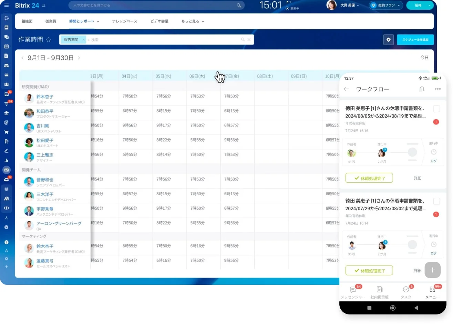This screenshot has height=331, width=463.
Task: Tap the メッセンジャー icon in mobile bottom bar
Action: coord(353,290)
